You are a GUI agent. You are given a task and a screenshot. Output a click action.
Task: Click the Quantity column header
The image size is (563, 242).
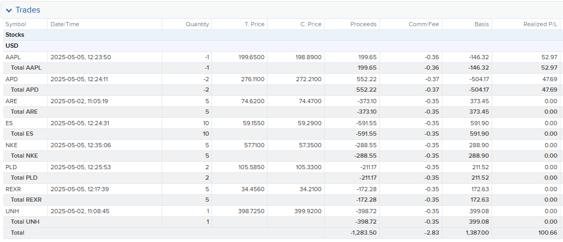coord(197,25)
